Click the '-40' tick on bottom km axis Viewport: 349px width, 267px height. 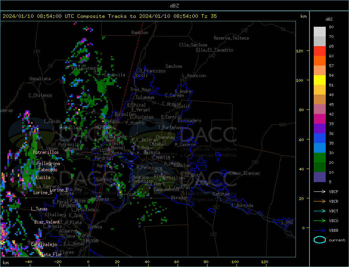pos(28,262)
